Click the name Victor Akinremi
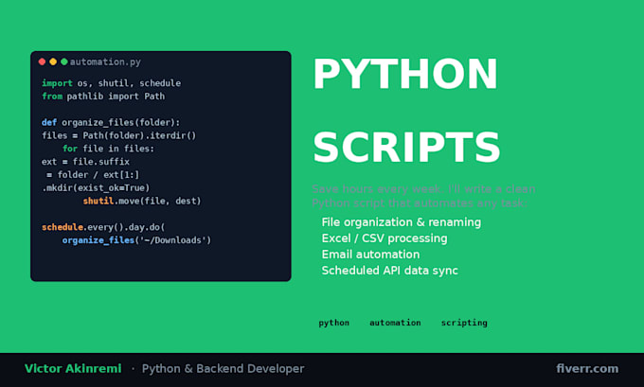The image size is (644, 387). 73,368
